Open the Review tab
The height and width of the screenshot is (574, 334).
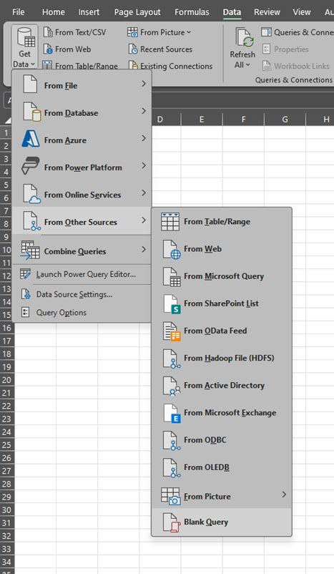pos(267,12)
